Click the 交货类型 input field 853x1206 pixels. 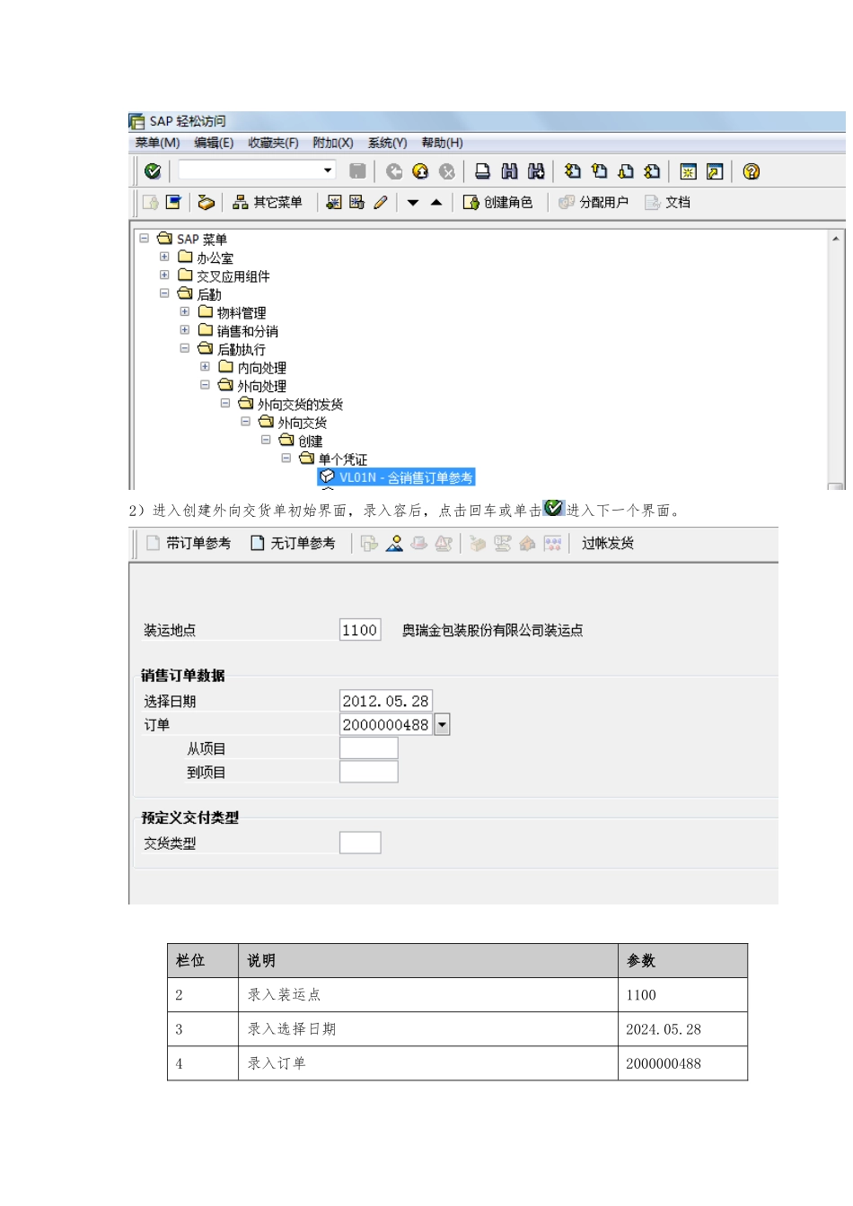(360, 843)
